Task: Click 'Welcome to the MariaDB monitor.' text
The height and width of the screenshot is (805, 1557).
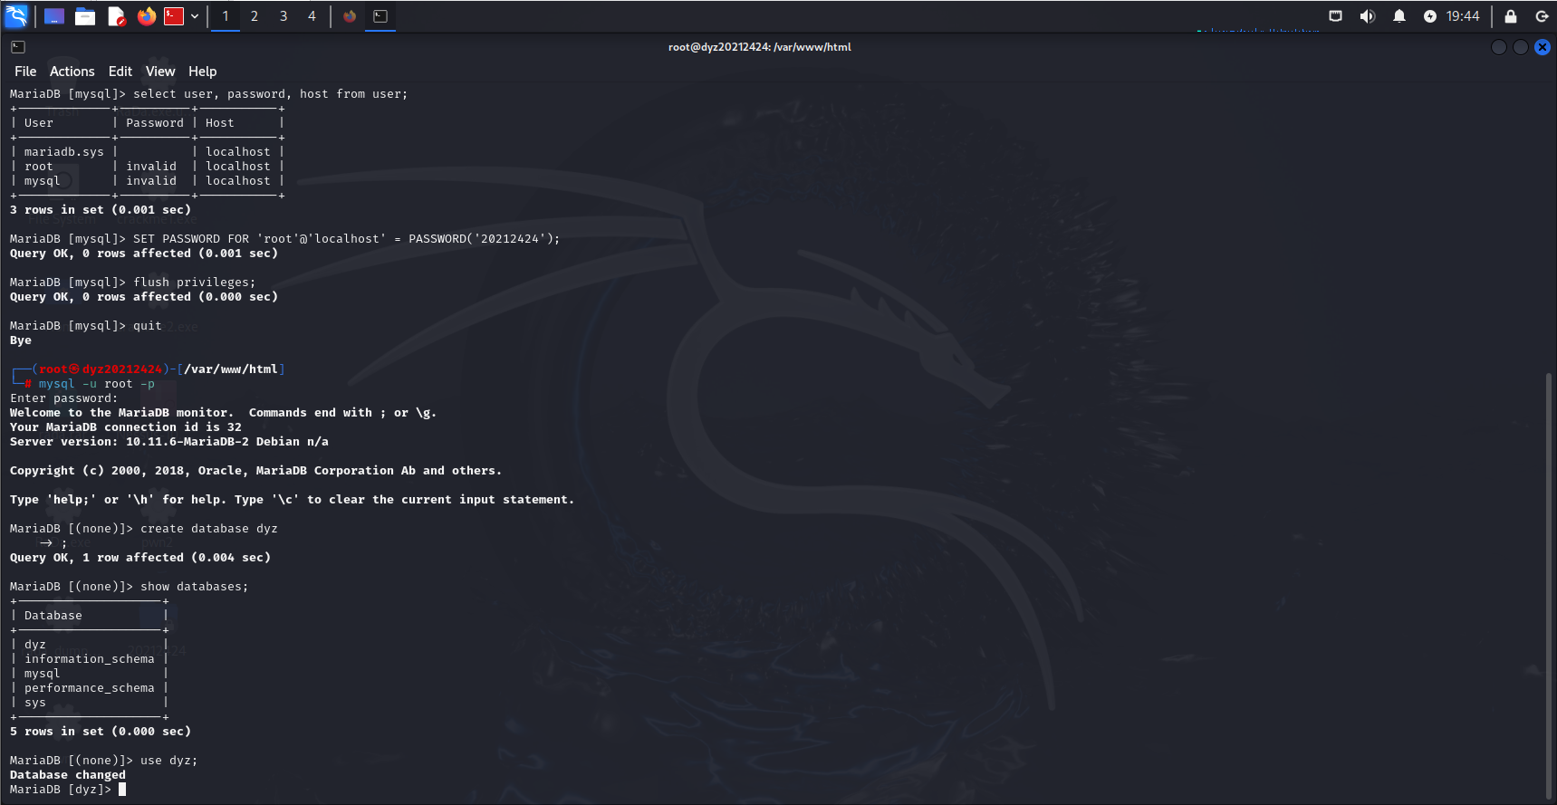Action: 122,413
